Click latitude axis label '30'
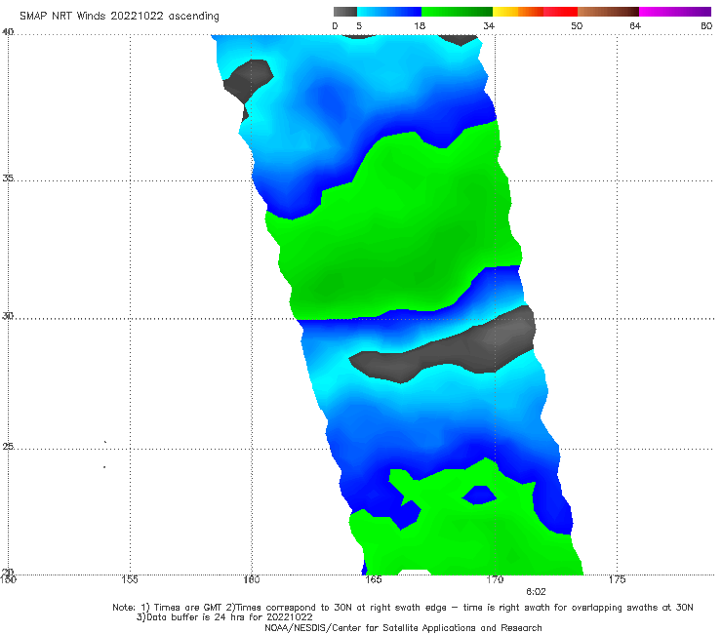Screen dimensions: 722x634 pos(8,316)
